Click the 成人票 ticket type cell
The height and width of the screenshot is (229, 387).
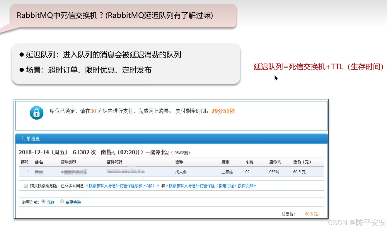pyautogui.click(x=181, y=172)
